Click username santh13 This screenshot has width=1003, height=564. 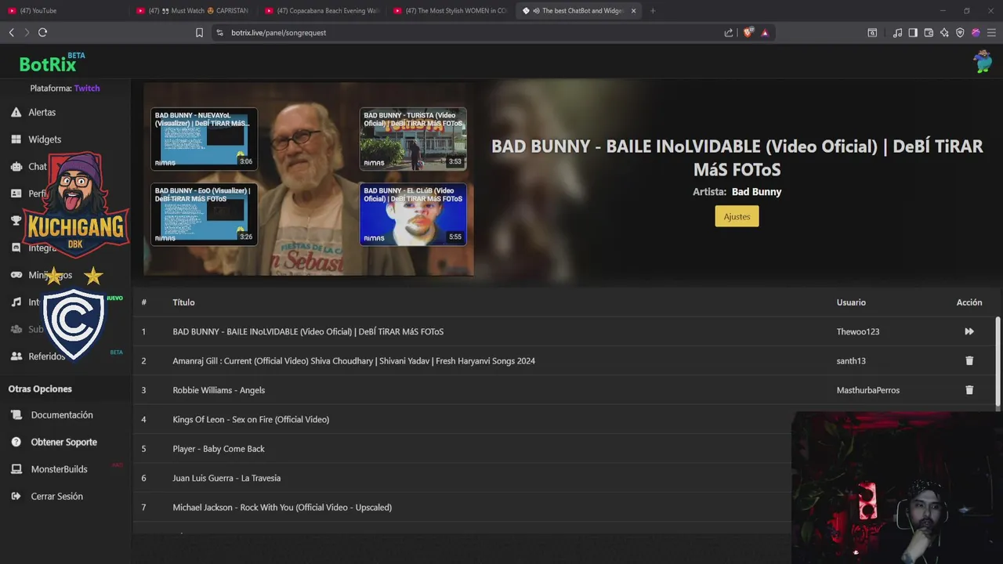coord(851,361)
